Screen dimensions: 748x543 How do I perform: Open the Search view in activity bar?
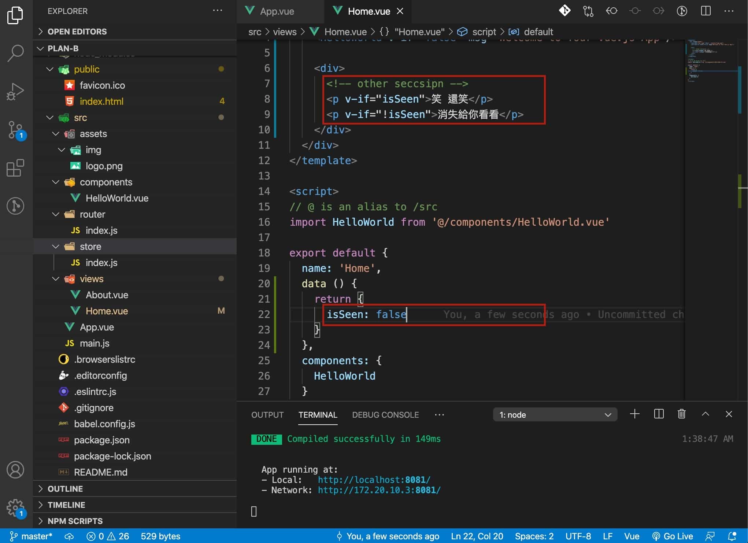[x=15, y=53]
